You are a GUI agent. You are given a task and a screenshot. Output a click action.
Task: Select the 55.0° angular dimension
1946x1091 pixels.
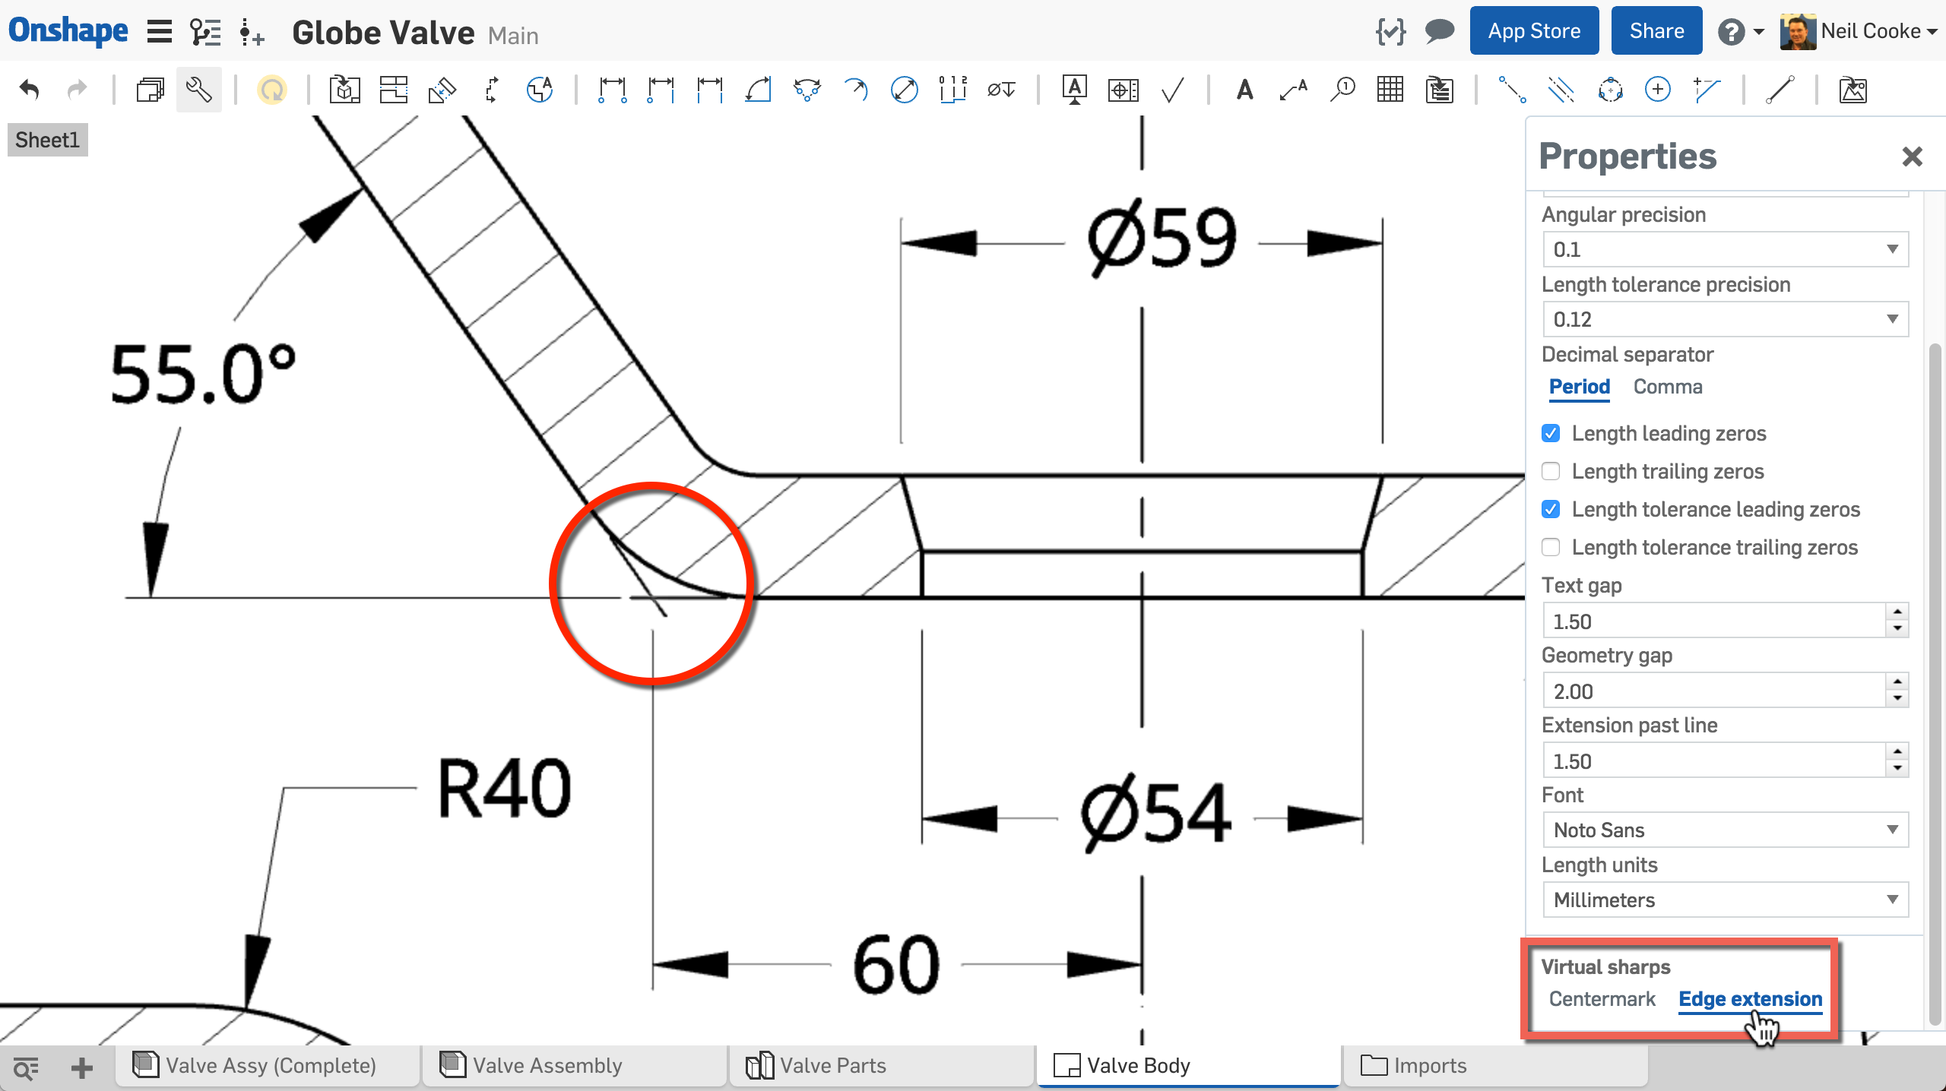pyautogui.click(x=204, y=372)
